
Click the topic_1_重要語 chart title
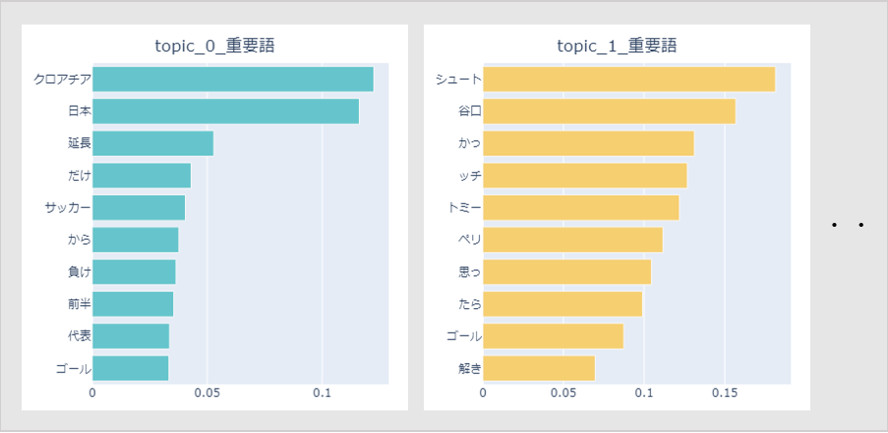(617, 46)
